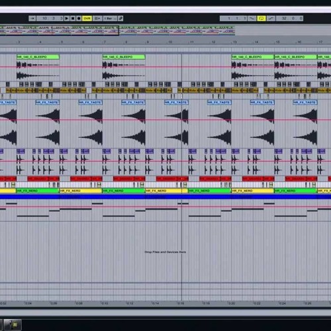Select the green HR_FX_NERD clip at bar 11
This screenshot has height=331, width=331.
click(210, 191)
